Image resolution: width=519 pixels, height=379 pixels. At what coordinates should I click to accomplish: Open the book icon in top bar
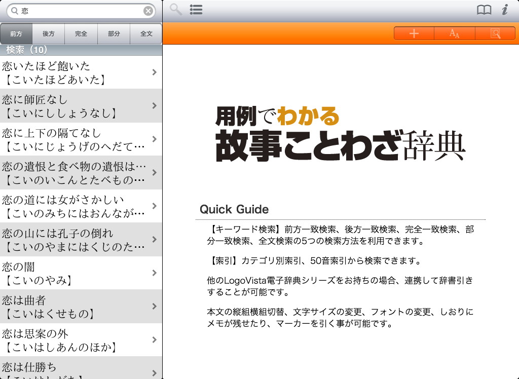click(x=484, y=10)
